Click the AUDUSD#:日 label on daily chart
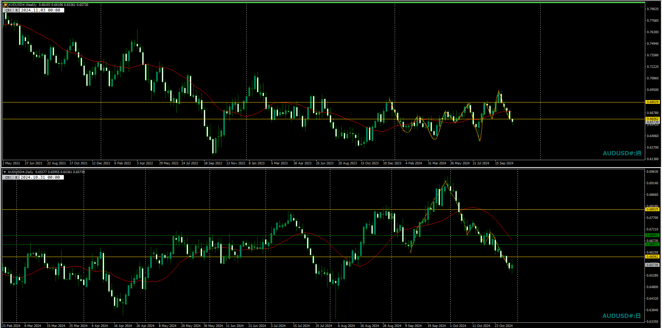The height and width of the screenshot is (328, 662). [621, 316]
